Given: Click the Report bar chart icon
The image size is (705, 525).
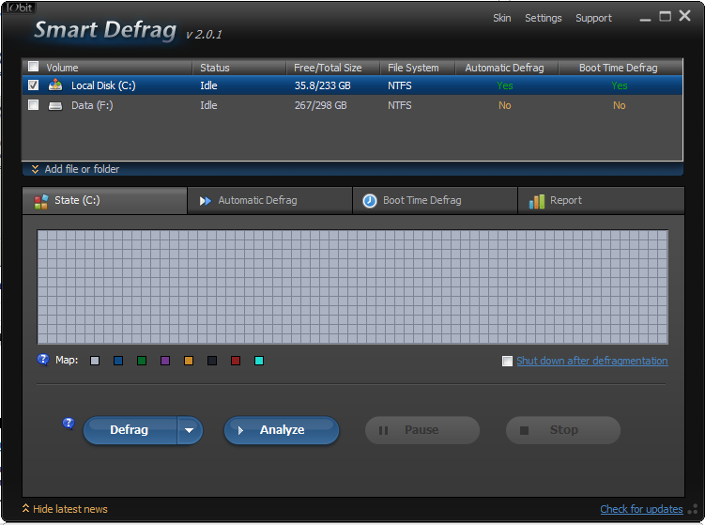Looking at the screenshot, I should [536, 202].
